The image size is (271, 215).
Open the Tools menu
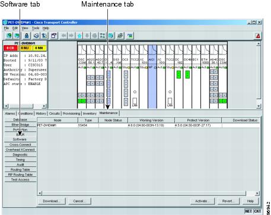(36, 28)
